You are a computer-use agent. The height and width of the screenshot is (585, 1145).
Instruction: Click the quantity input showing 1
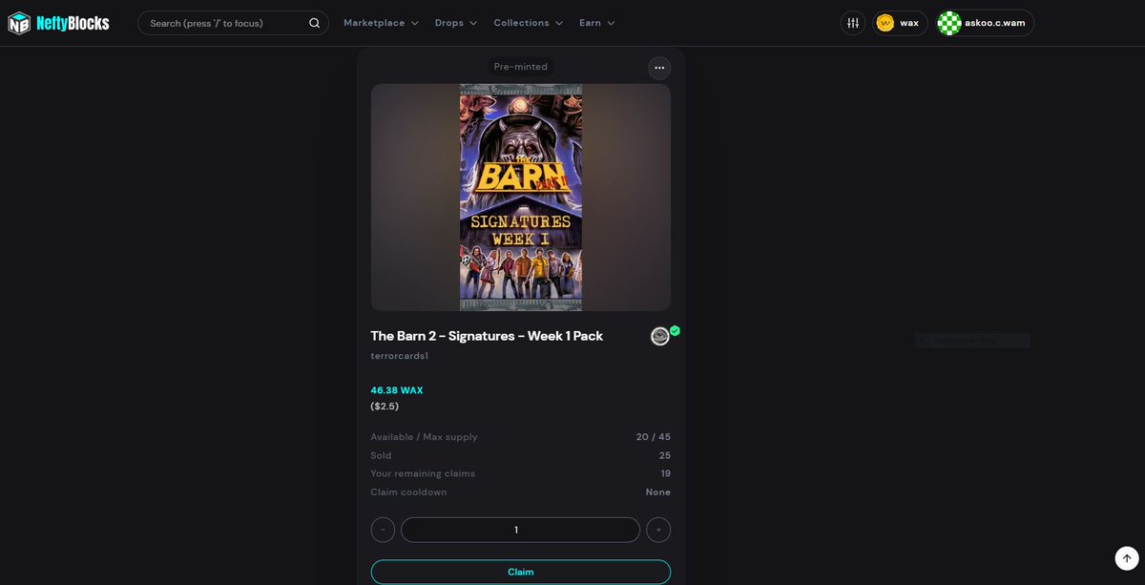click(x=520, y=530)
